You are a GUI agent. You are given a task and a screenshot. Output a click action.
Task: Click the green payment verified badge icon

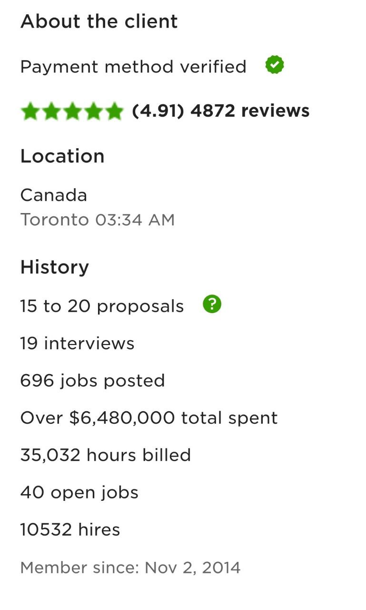click(275, 65)
